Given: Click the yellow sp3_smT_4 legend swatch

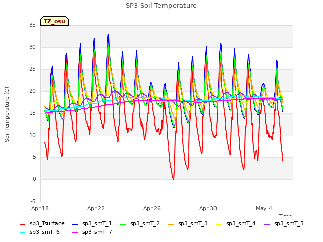Looking at the screenshot, I should coord(219,224).
